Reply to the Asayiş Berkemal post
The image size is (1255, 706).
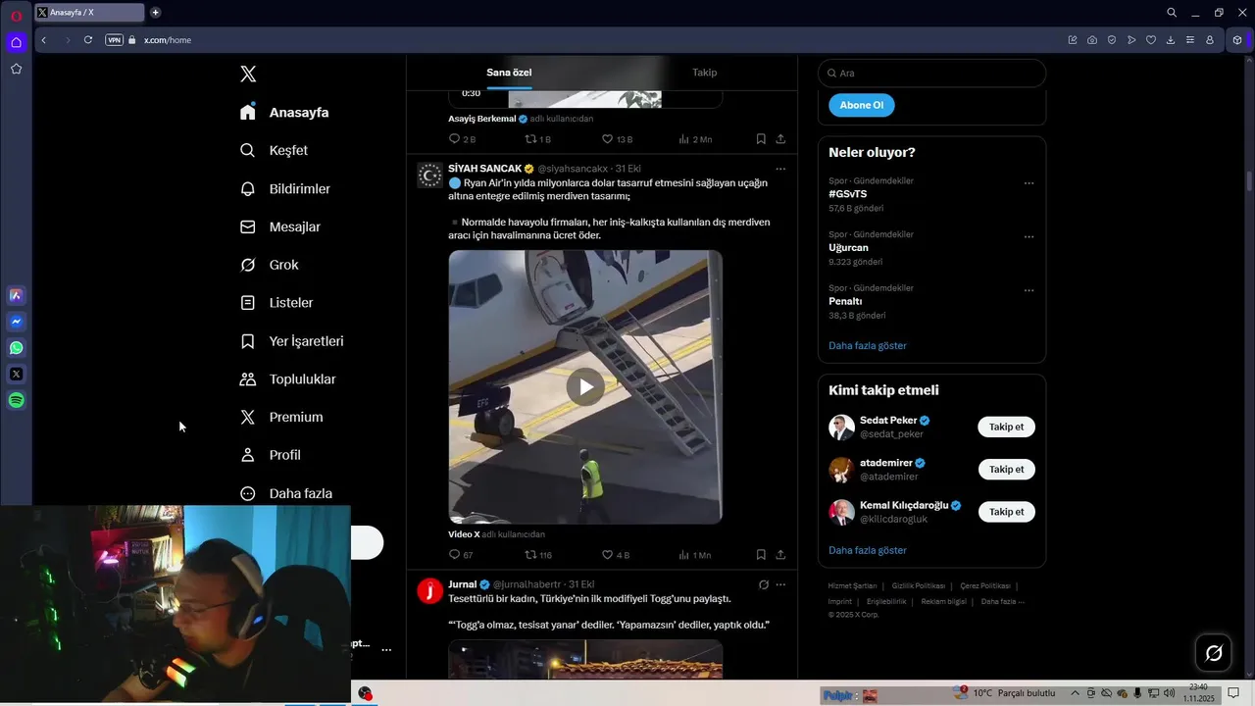tap(462, 139)
